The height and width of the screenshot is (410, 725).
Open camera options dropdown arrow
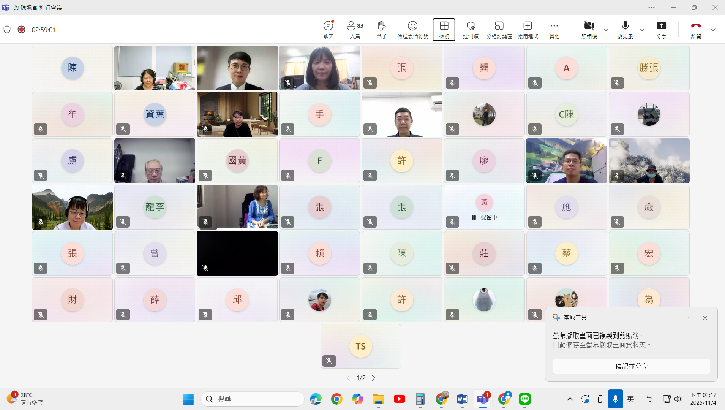(606, 30)
